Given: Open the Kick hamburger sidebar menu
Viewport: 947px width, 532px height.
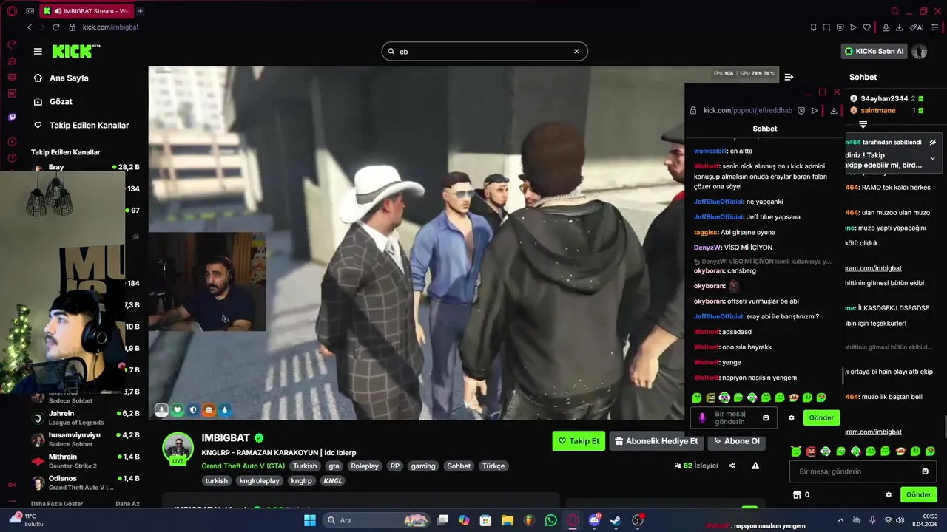Looking at the screenshot, I should (38, 51).
